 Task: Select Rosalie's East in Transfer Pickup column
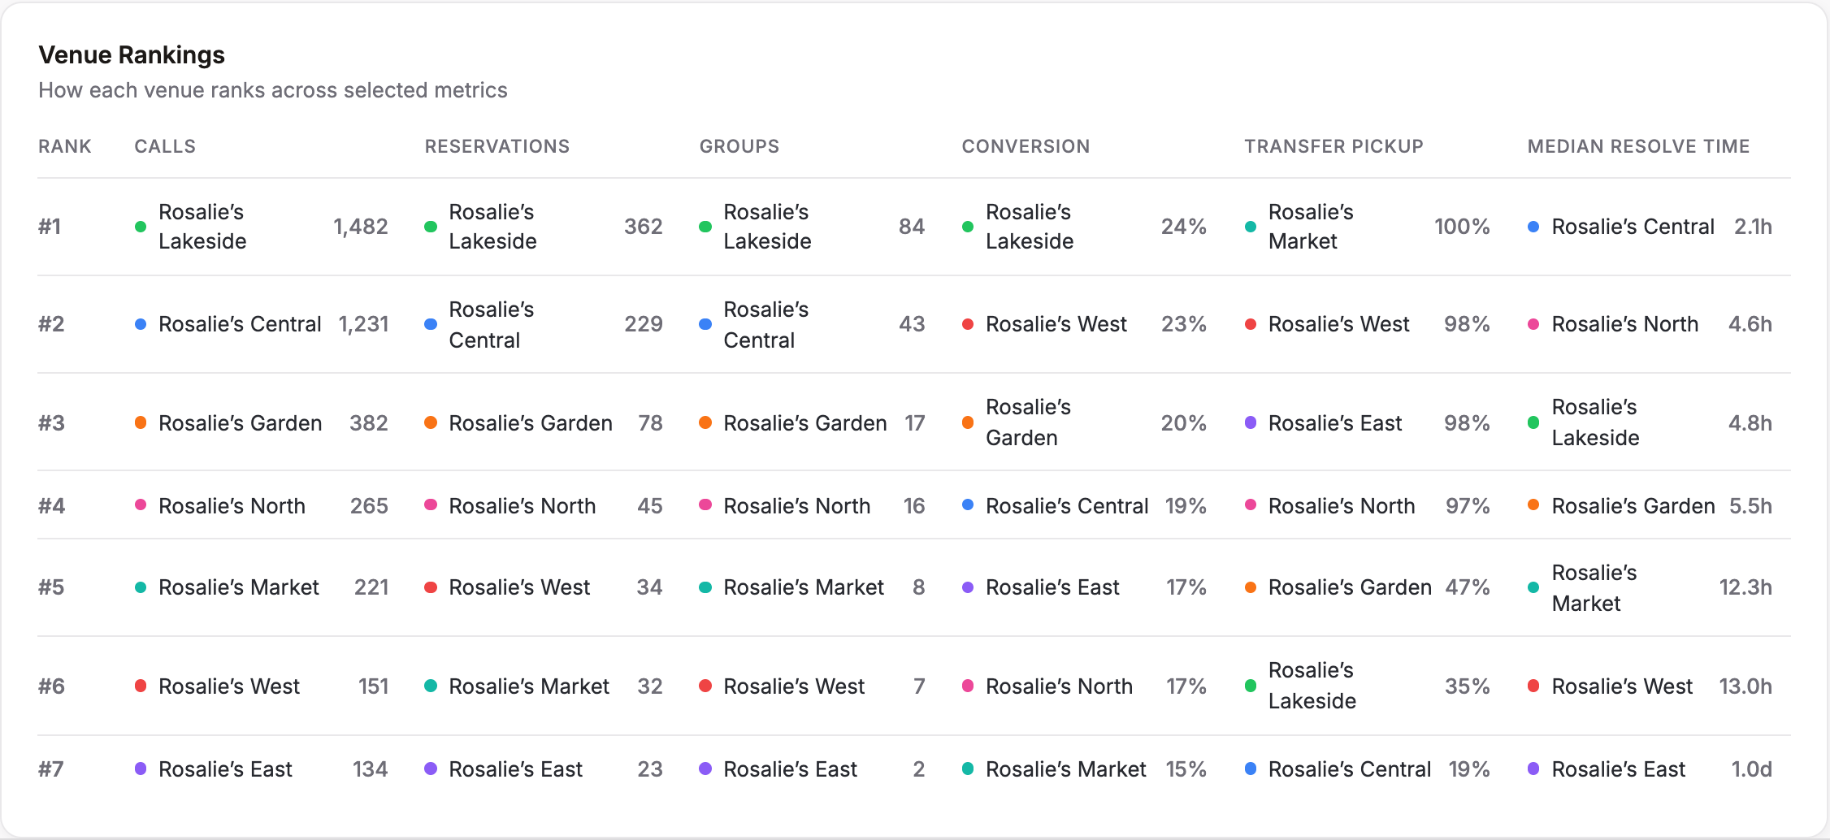(1335, 423)
